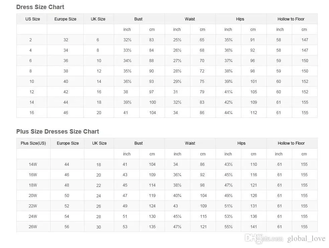Click the UK size 6 cell

[98, 40]
